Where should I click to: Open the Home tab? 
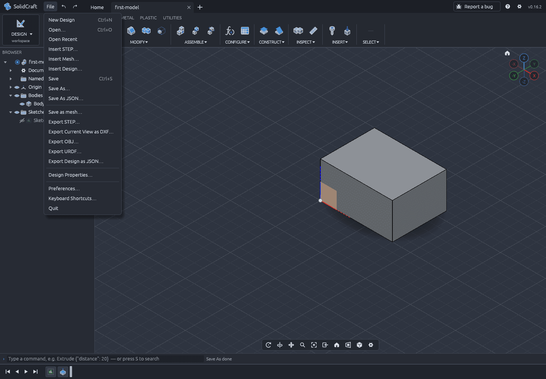97,7
